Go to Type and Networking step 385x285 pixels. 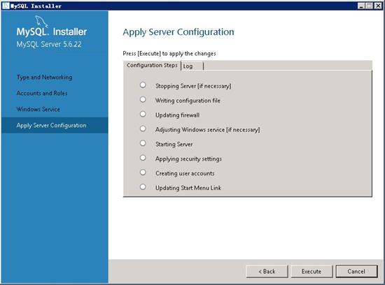click(x=44, y=78)
